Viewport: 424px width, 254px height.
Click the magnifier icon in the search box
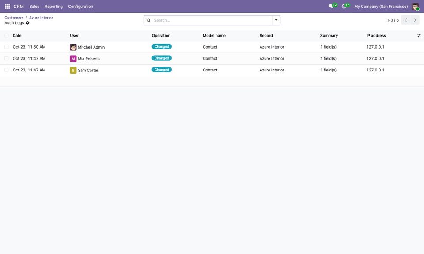148,20
